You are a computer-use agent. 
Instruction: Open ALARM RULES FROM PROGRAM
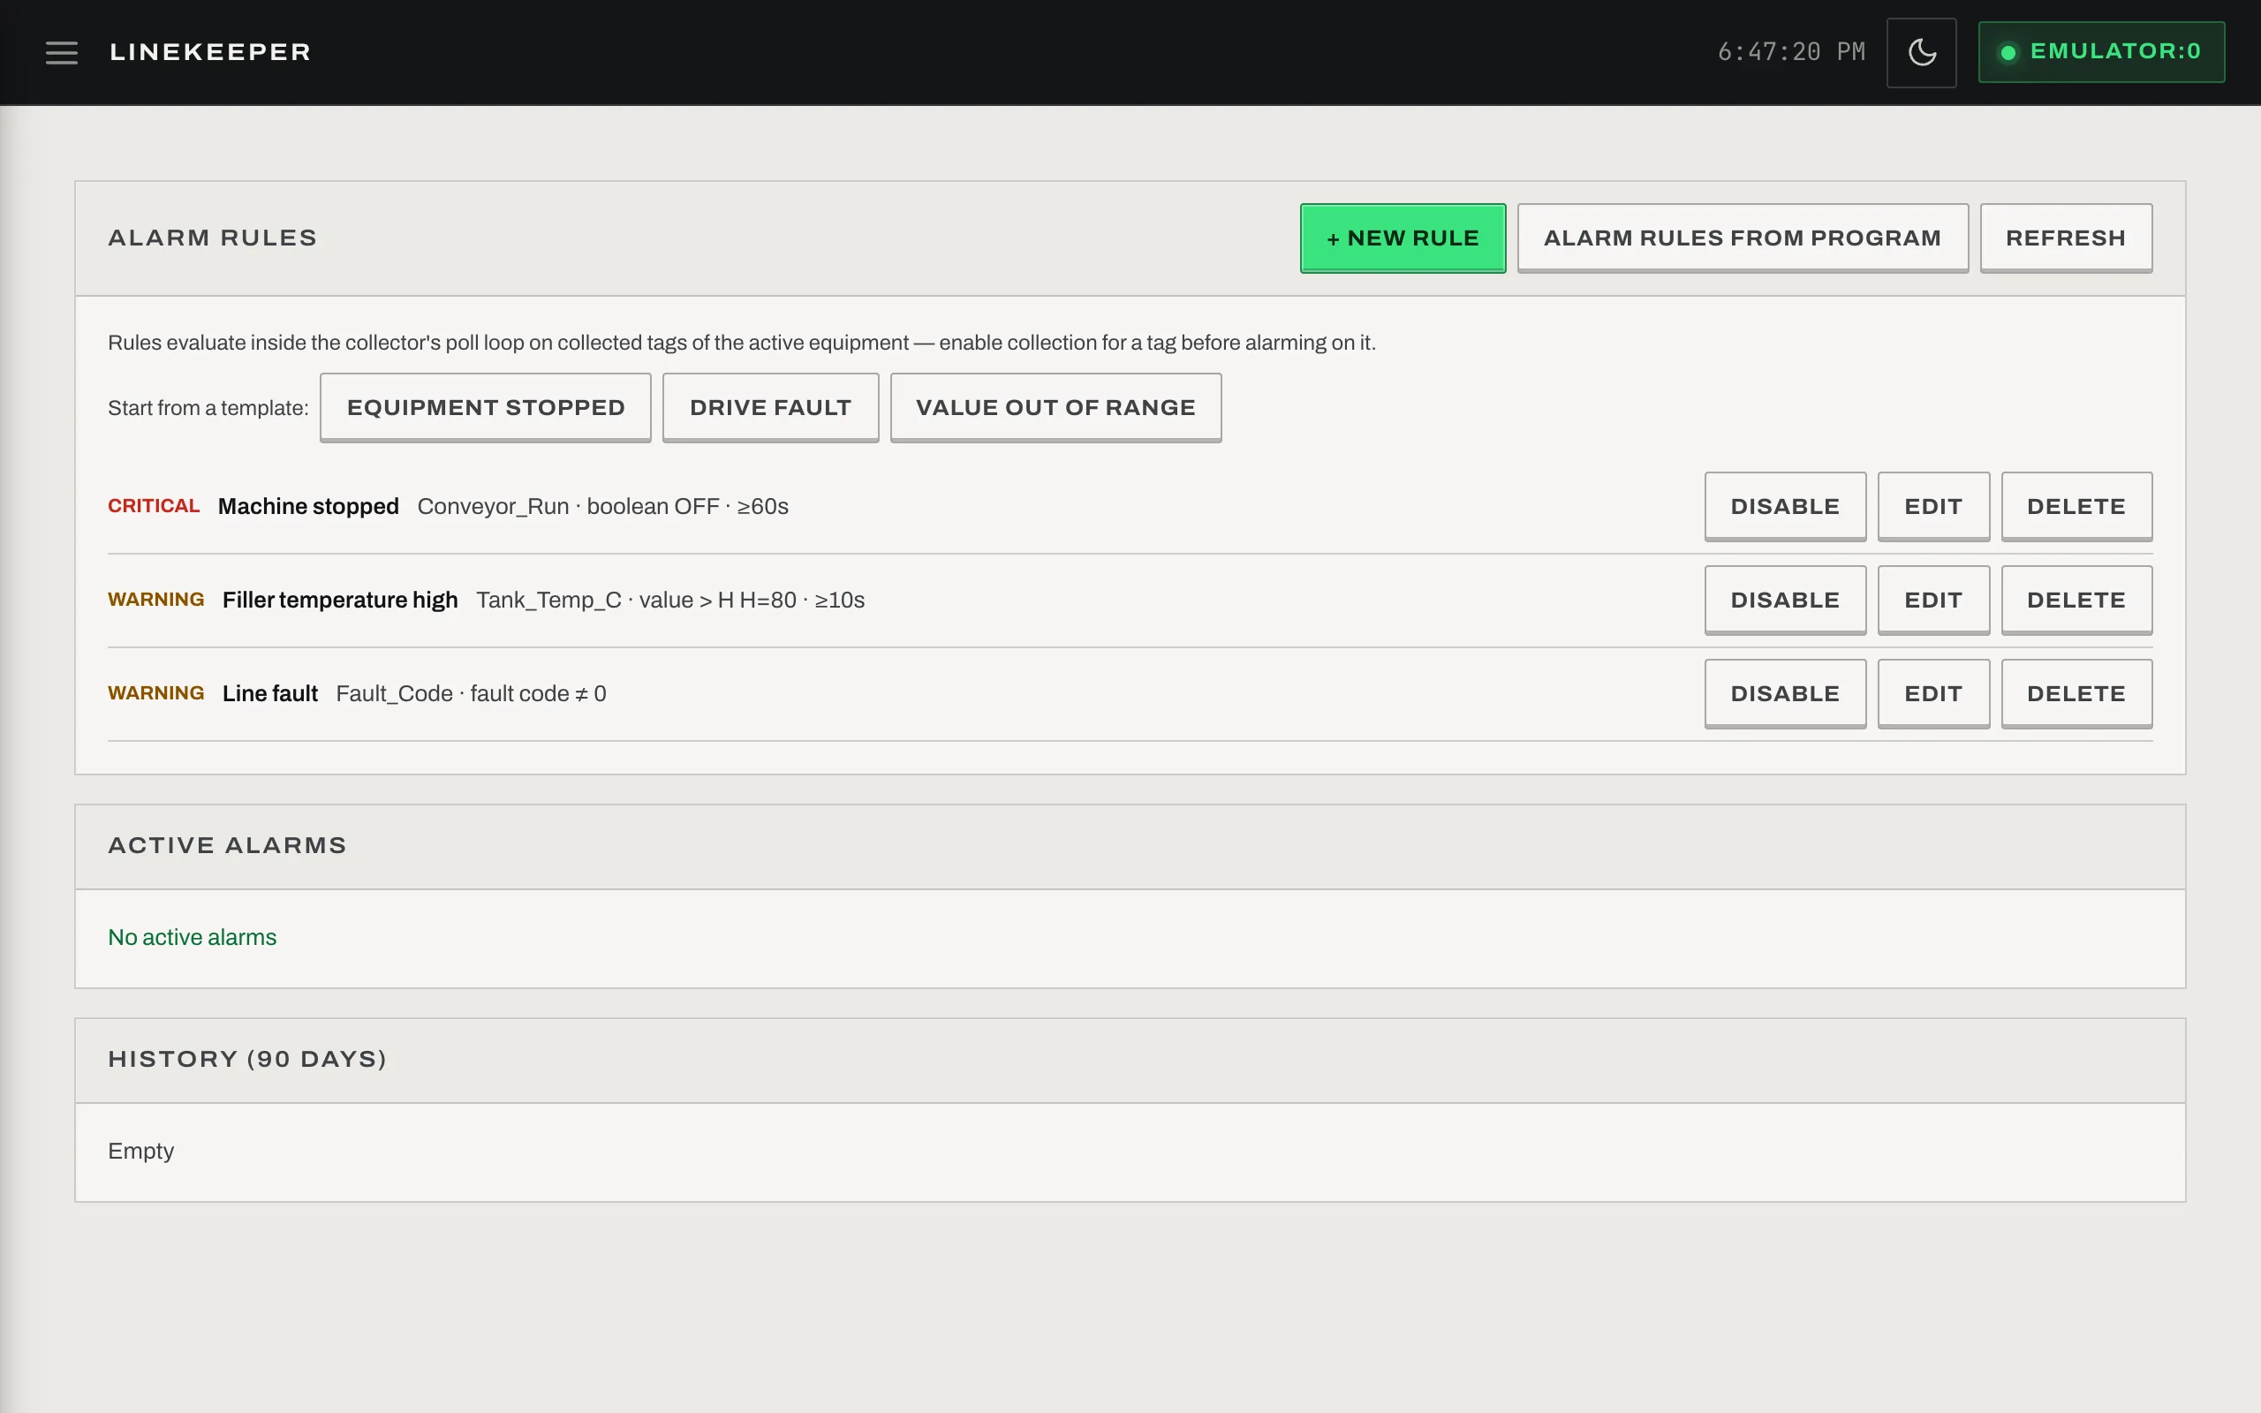pyautogui.click(x=1742, y=238)
